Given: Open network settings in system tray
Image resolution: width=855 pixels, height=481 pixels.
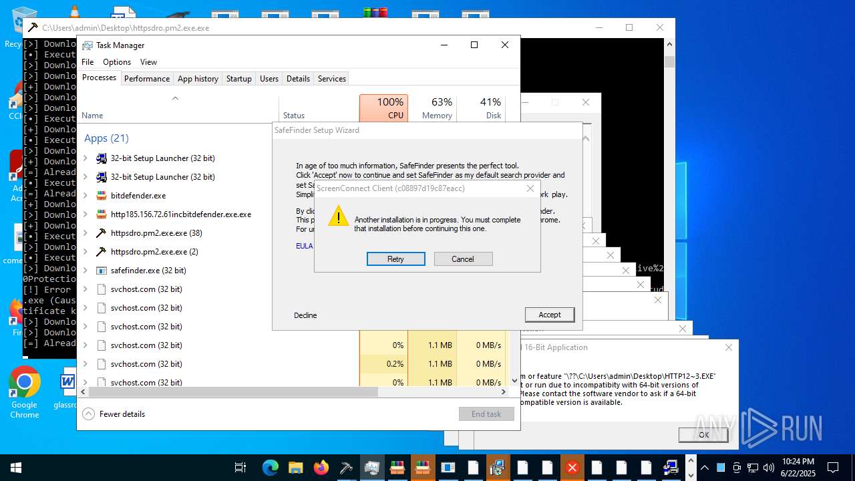Looking at the screenshot, I should [x=753, y=468].
